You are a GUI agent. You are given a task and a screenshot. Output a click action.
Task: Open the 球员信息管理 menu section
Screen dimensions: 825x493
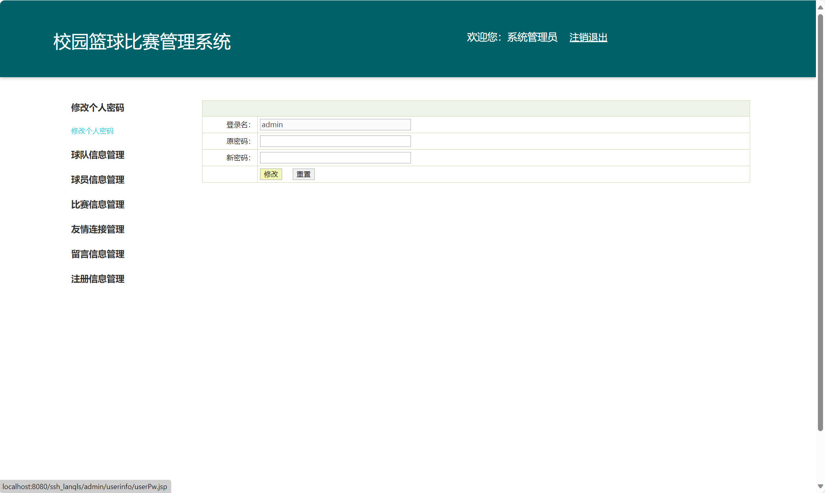pos(97,180)
